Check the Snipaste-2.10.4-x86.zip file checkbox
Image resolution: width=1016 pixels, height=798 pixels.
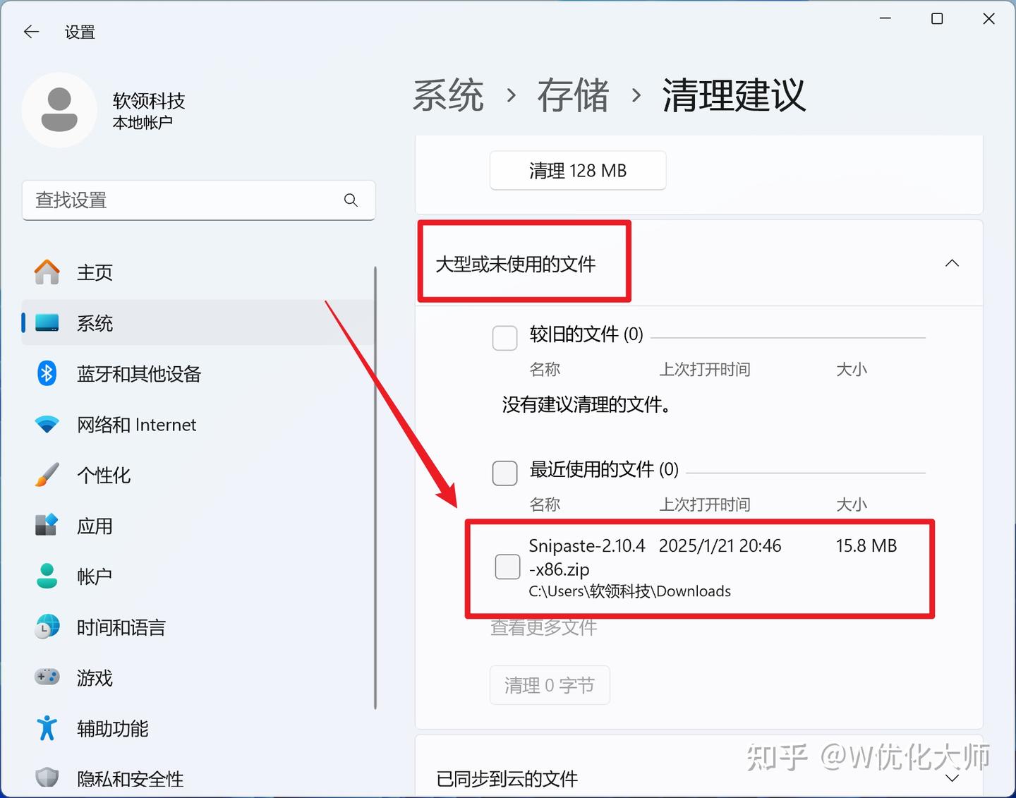[507, 567]
